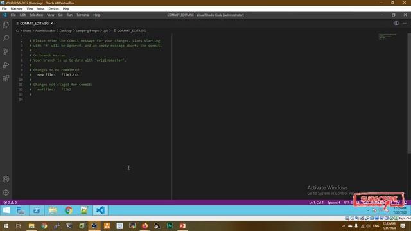Click the errors and warnings status indicator

coord(10,203)
